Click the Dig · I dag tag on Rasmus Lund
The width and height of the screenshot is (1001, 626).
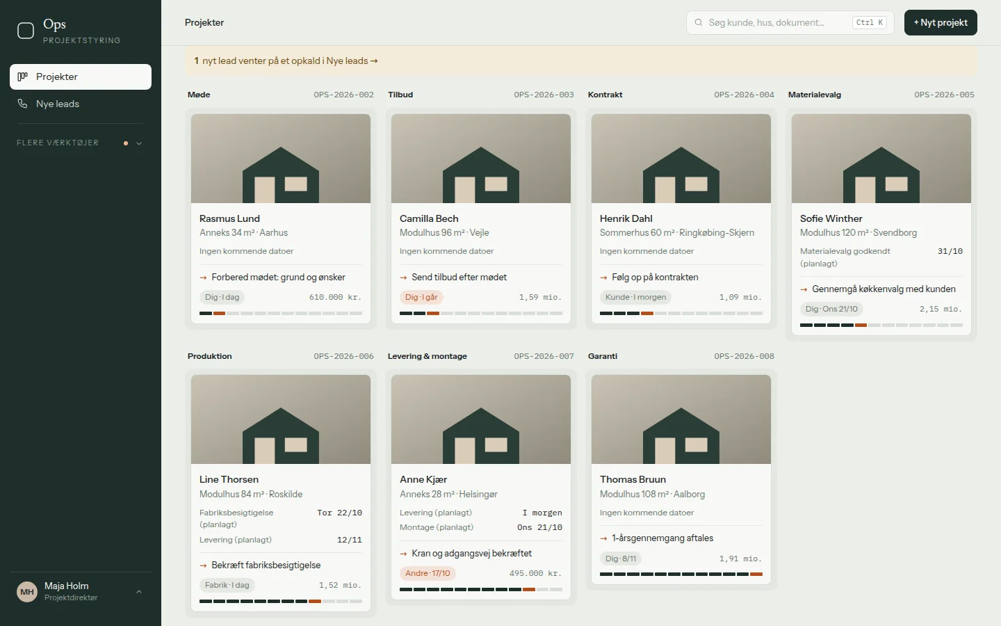coord(222,297)
